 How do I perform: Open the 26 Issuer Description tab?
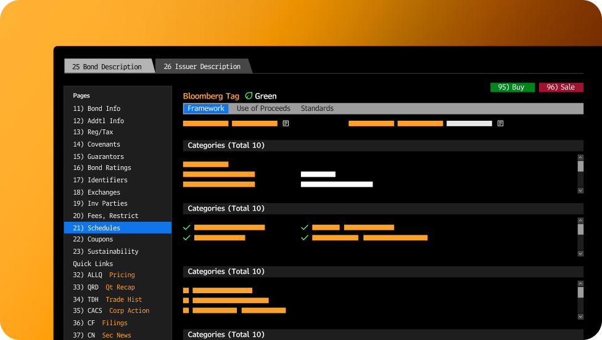point(202,67)
